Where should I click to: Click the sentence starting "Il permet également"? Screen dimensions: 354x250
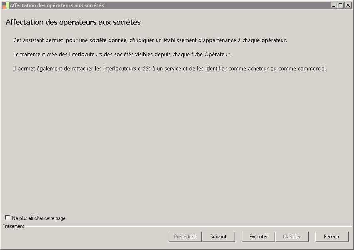coord(170,69)
